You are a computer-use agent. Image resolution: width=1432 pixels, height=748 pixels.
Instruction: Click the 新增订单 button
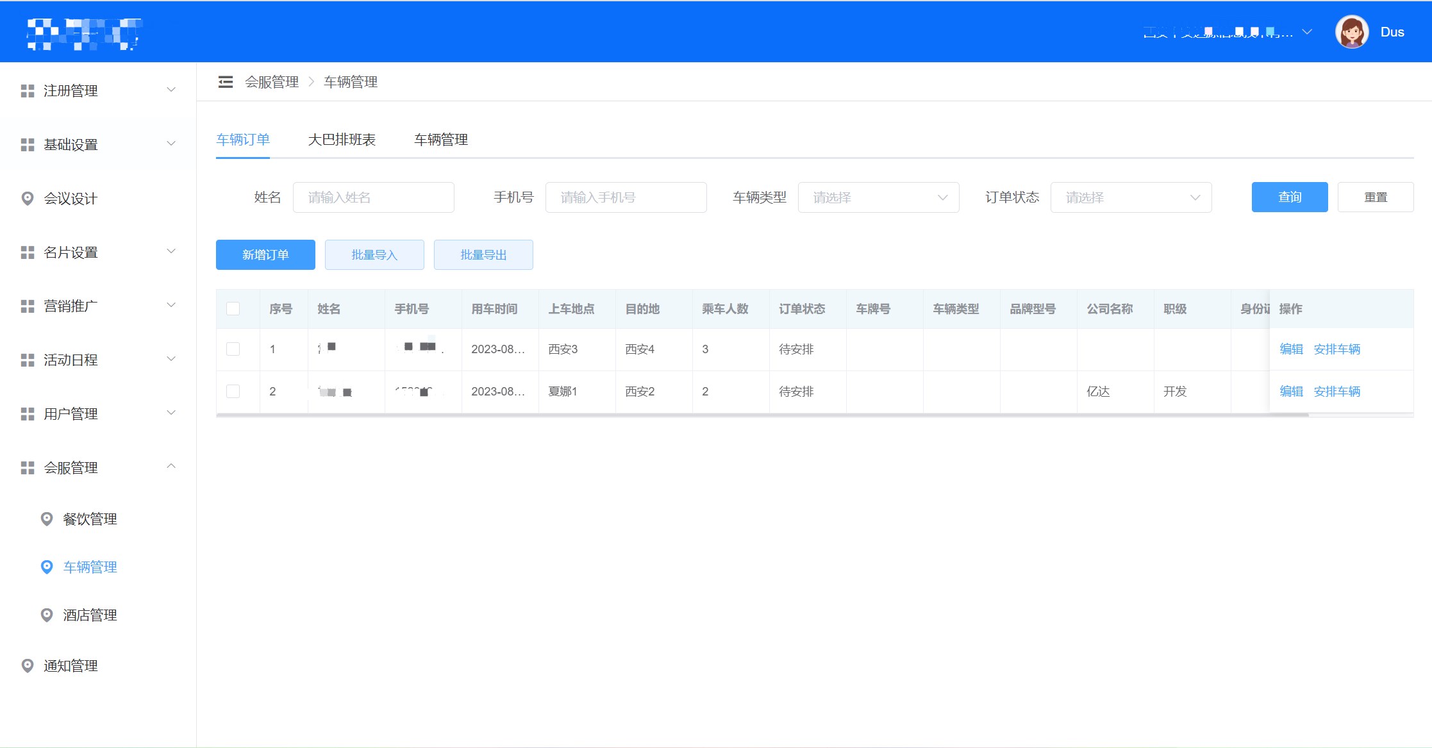pos(265,255)
